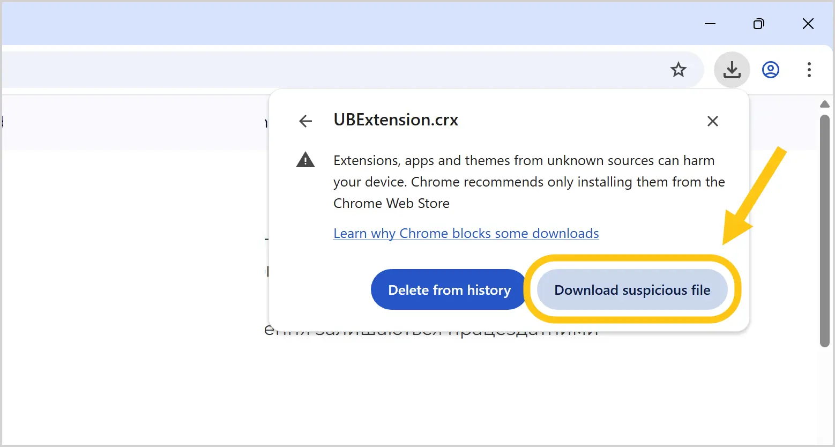Minimize the Chrome window
The height and width of the screenshot is (447, 835).
[x=710, y=24]
